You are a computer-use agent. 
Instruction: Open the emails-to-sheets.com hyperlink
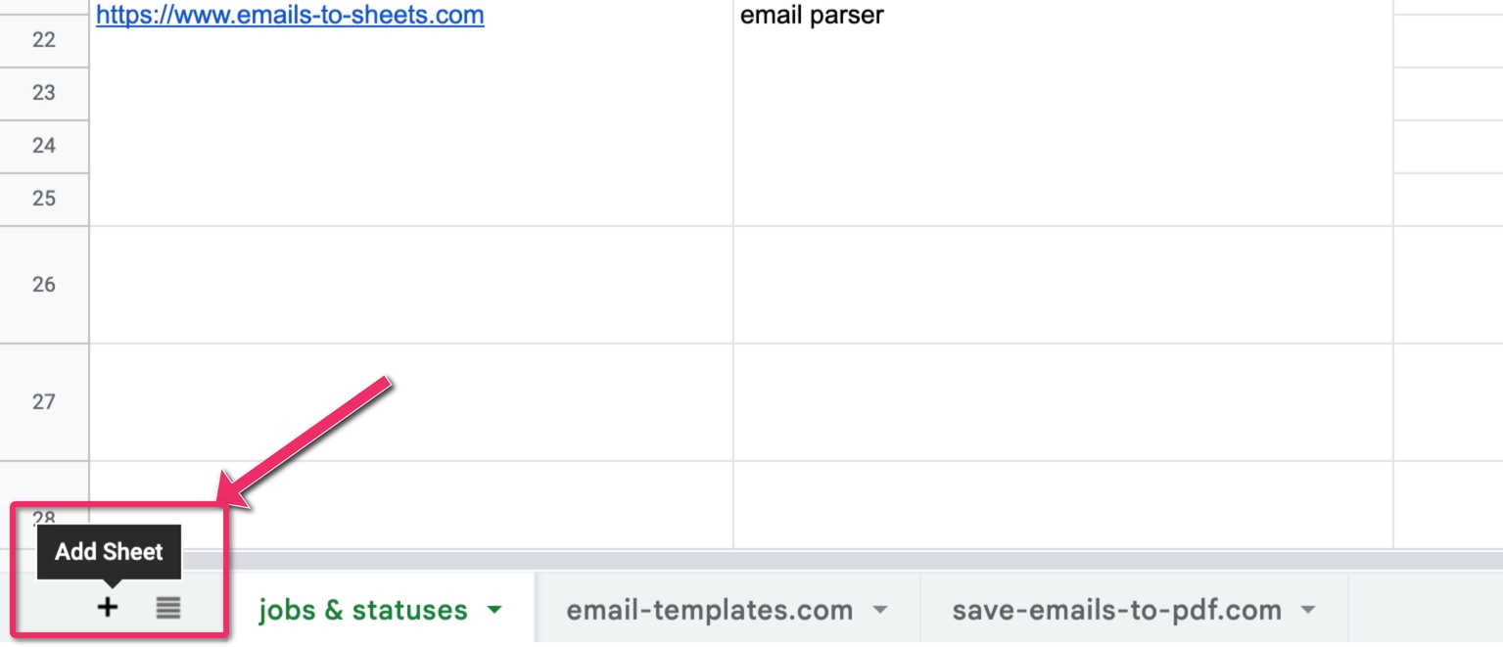click(290, 16)
